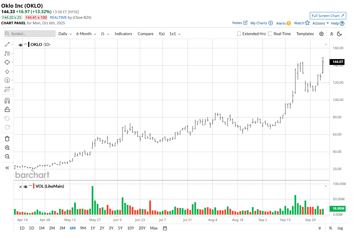The height and width of the screenshot is (238, 355).
Task: Select the 1Y time range
Action: 93,228
